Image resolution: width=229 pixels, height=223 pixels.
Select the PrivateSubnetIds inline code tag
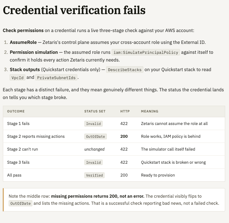[56, 78]
